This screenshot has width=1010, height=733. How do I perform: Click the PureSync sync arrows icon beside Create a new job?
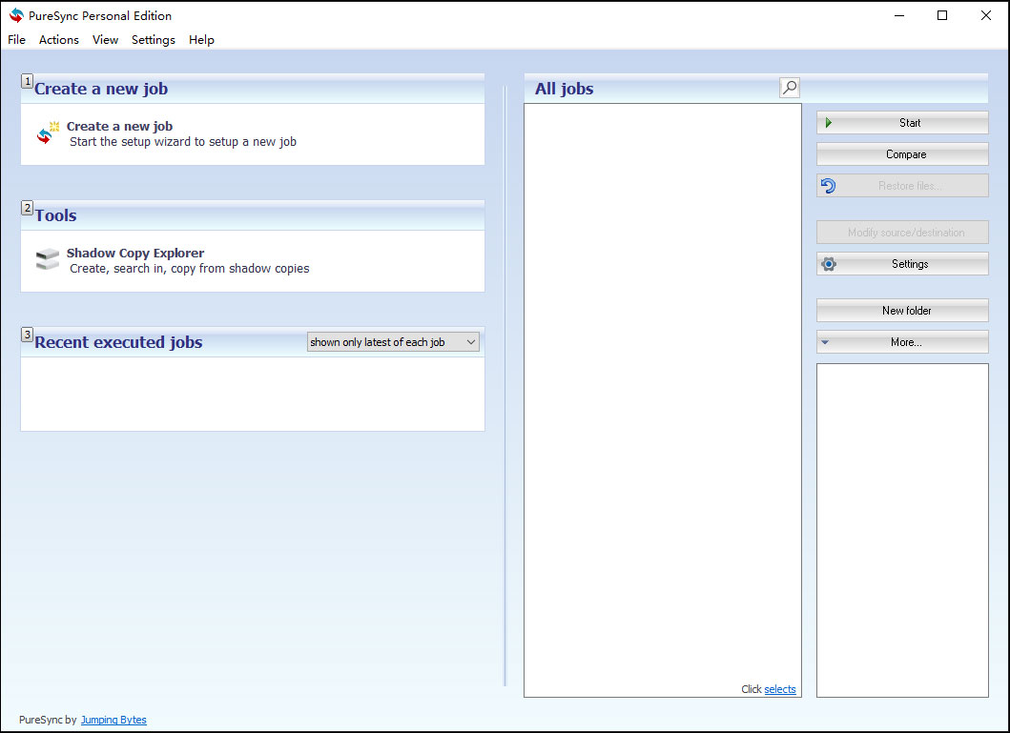click(48, 133)
